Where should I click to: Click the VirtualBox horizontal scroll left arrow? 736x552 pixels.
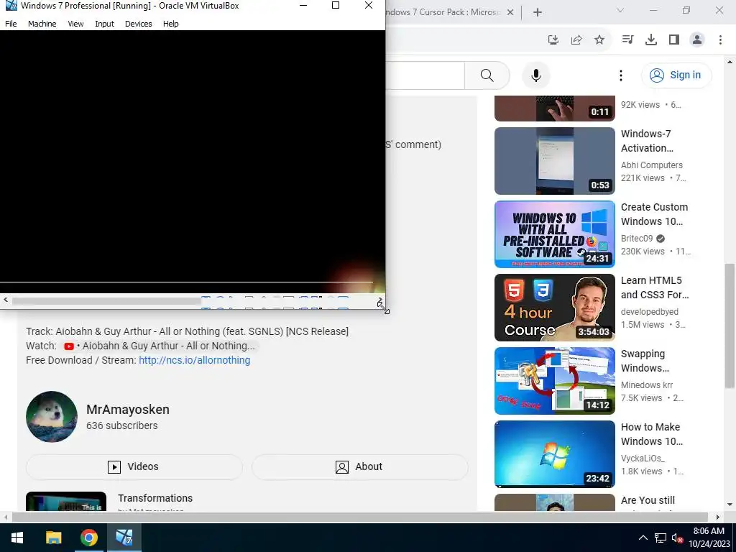6,300
